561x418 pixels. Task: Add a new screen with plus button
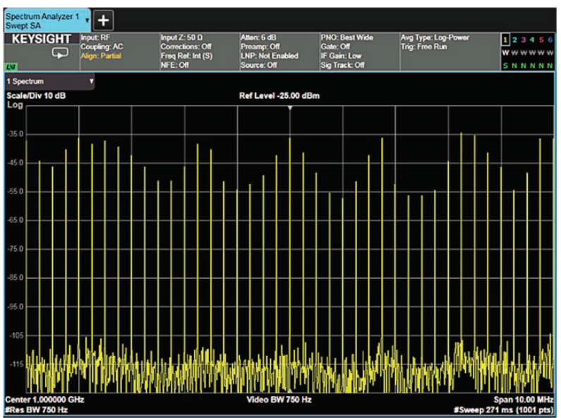103,20
